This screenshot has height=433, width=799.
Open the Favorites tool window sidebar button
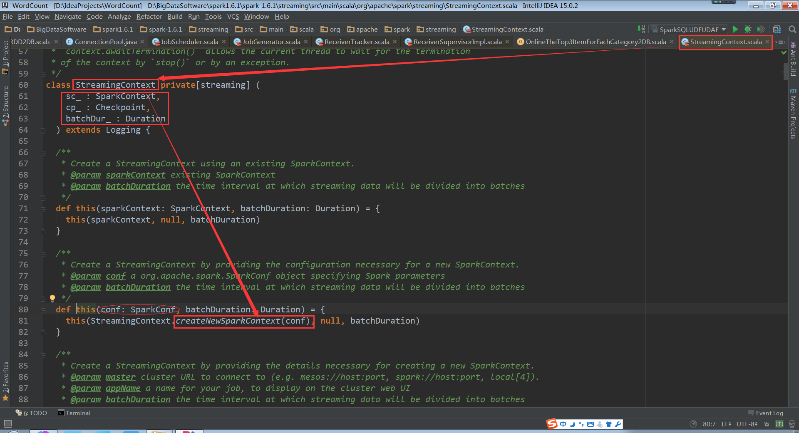pyautogui.click(x=5, y=381)
